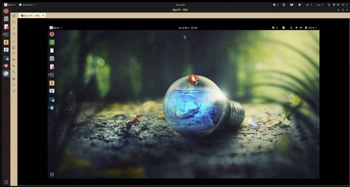Screen dimensions: 350x187
Task: Open the blue remote display app in remote dock
Action: click(x=52, y=99)
